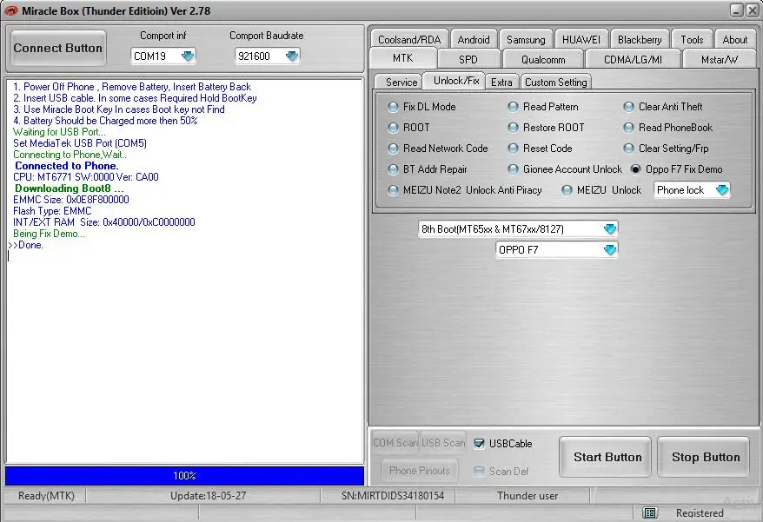Click the log line 'EMMC Size: 0x0E8F800000'
763x522 pixels.
(x=71, y=200)
